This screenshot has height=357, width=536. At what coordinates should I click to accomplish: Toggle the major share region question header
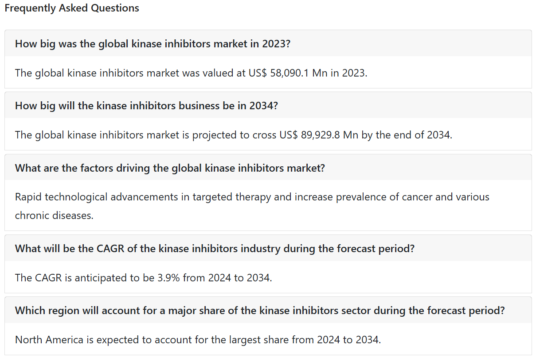(268, 310)
